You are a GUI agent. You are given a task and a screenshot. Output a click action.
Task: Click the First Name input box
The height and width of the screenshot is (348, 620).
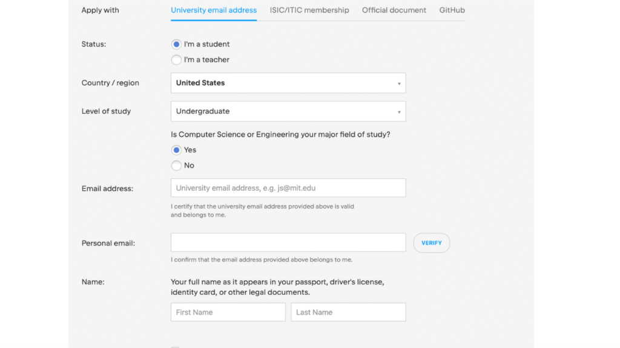pos(228,312)
